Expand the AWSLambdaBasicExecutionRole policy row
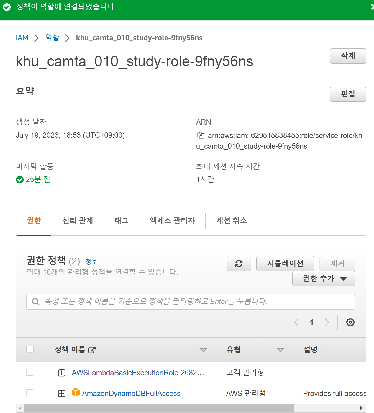 (x=62, y=373)
